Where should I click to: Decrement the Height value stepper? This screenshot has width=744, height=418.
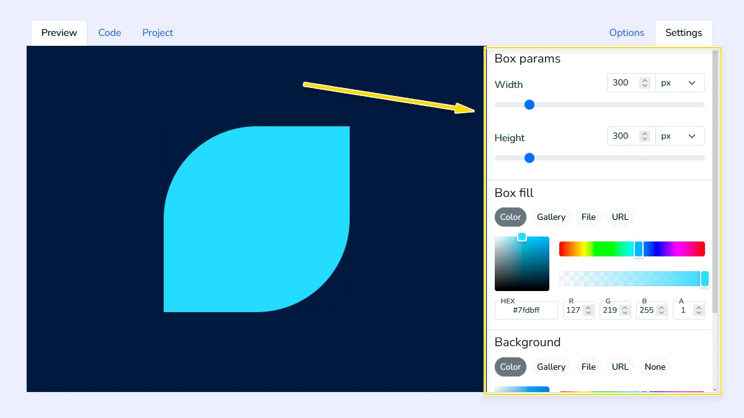click(x=645, y=139)
